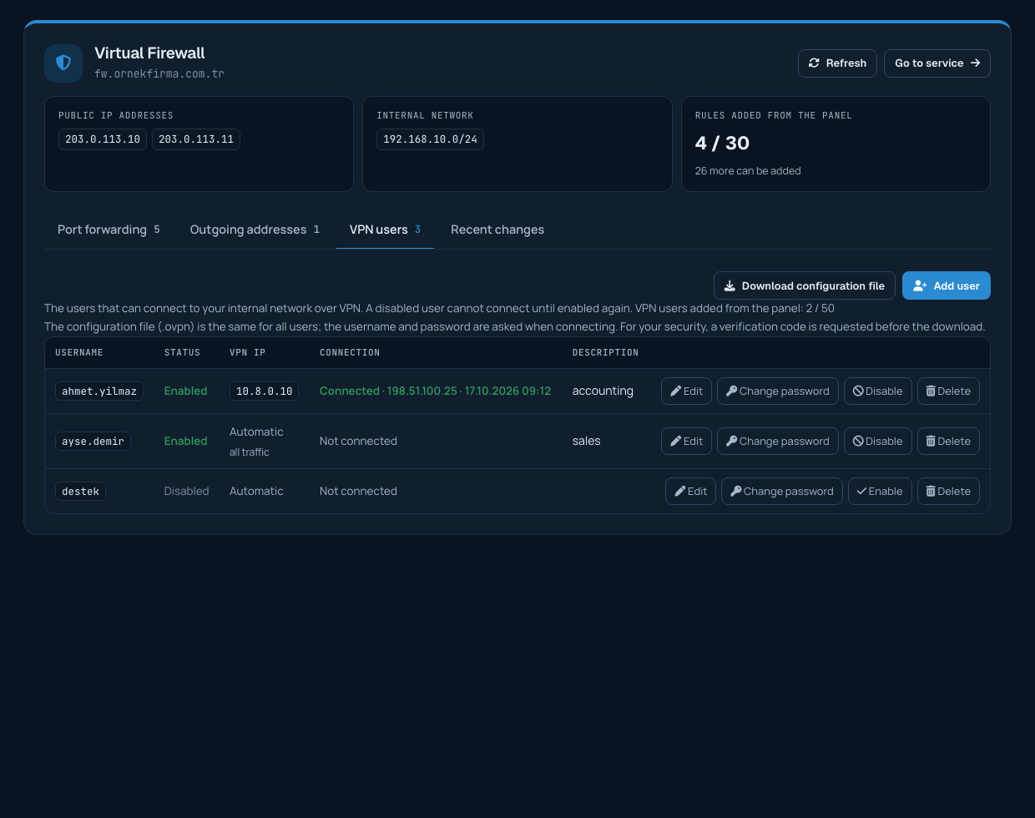Delete user ayse.demir

coord(948,442)
